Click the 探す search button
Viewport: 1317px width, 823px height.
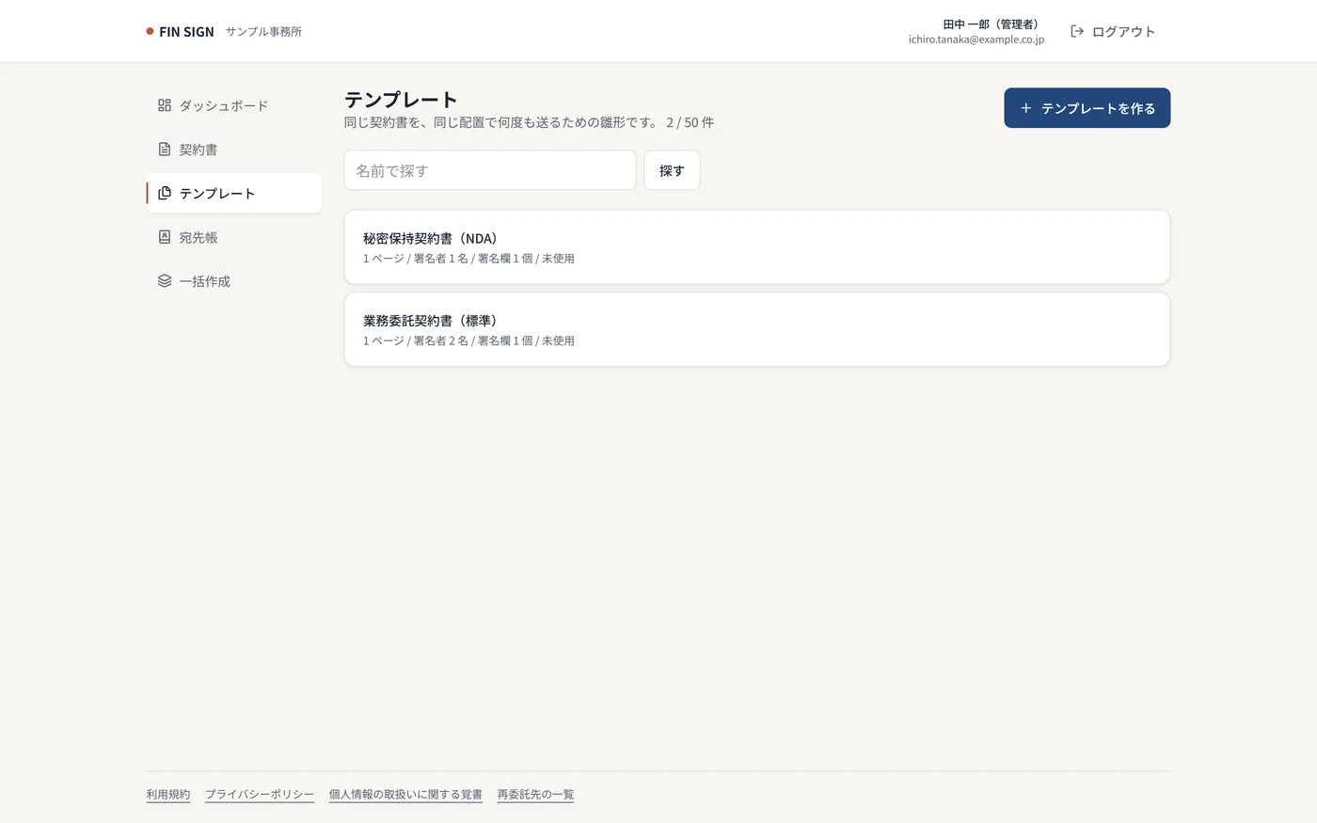pos(672,170)
